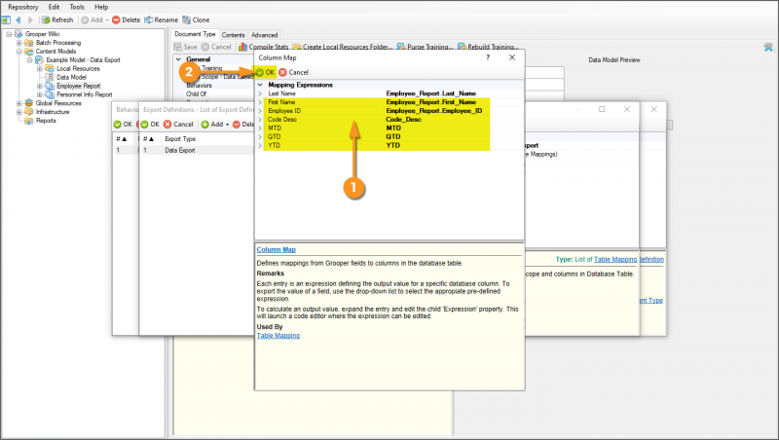Select the Content Models tree node
Image resolution: width=779 pixels, height=440 pixels.
click(56, 52)
